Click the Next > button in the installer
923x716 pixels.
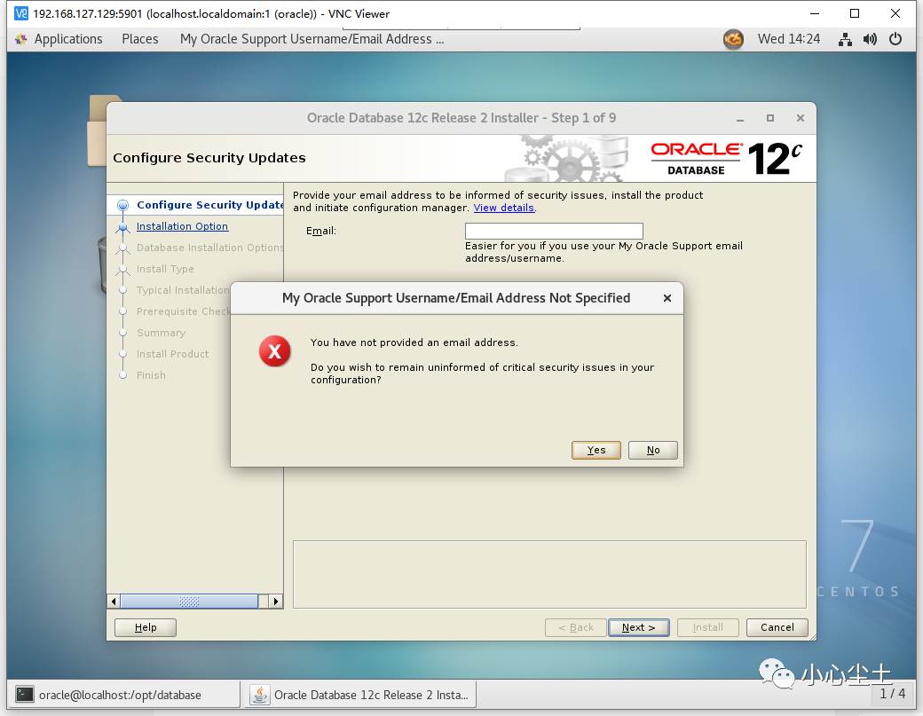pyautogui.click(x=639, y=628)
